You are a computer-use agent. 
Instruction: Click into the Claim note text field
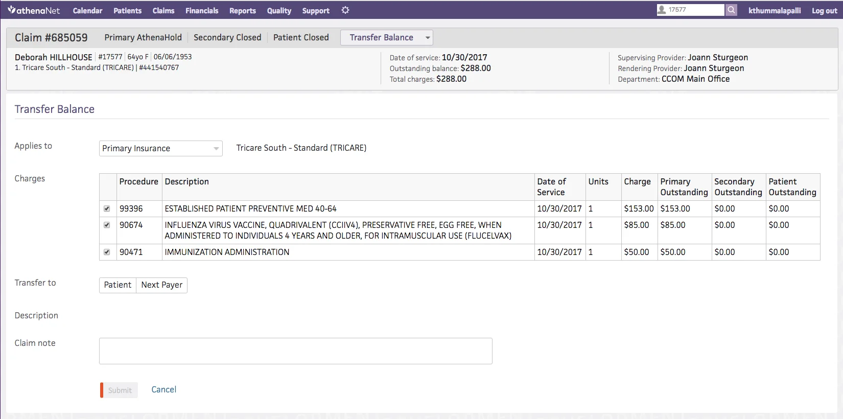coord(296,351)
